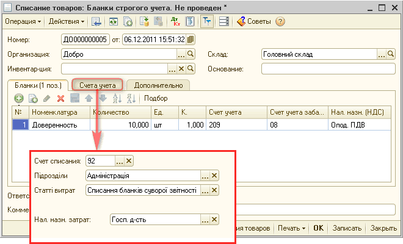Image resolution: width=403 pixels, height=244 pixels.
Task: Click the Закрыть button
Action: point(384,228)
